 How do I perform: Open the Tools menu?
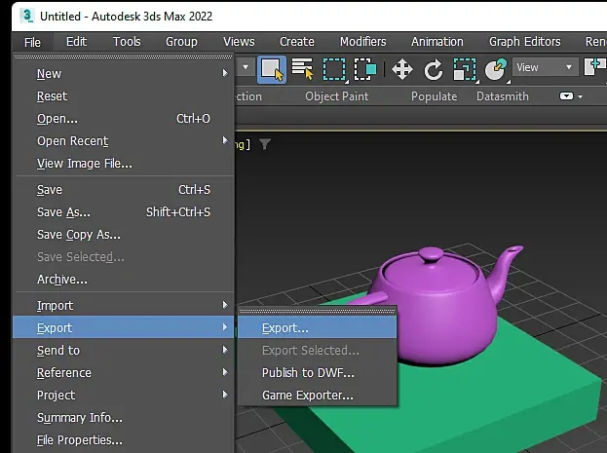tap(127, 42)
